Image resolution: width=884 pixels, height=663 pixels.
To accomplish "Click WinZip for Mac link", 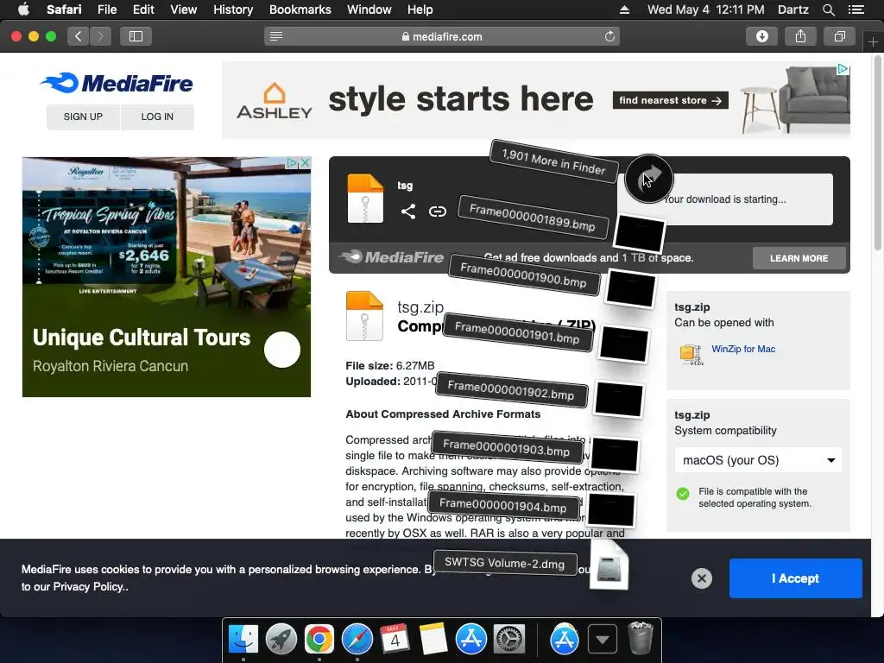I will click(743, 349).
